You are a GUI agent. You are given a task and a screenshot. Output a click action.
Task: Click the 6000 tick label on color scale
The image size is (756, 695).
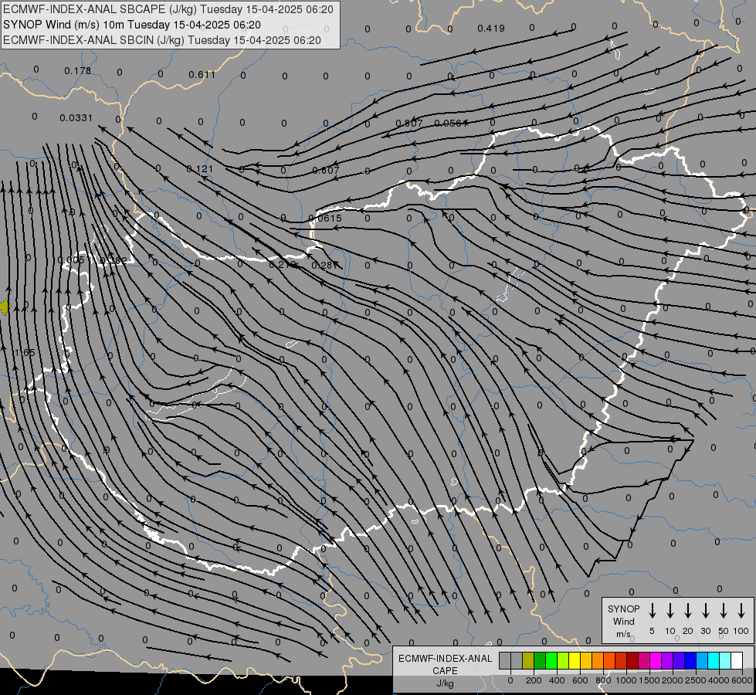click(742, 680)
